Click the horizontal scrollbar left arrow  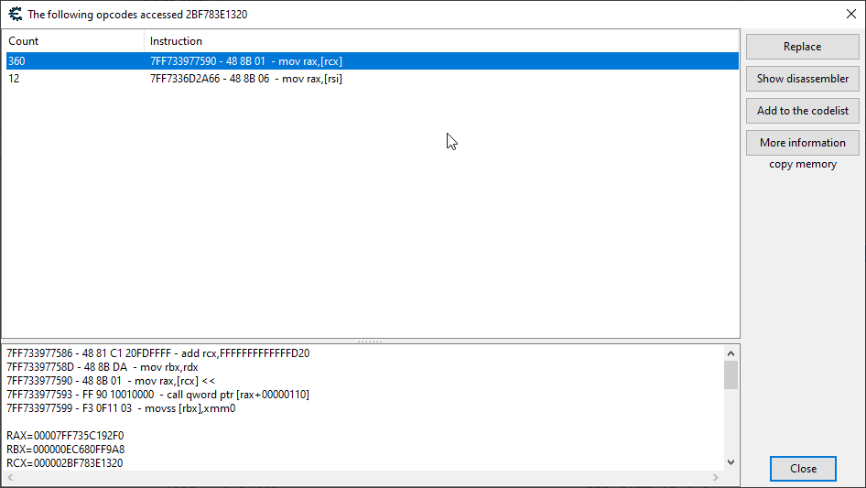(x=10, y=478)
